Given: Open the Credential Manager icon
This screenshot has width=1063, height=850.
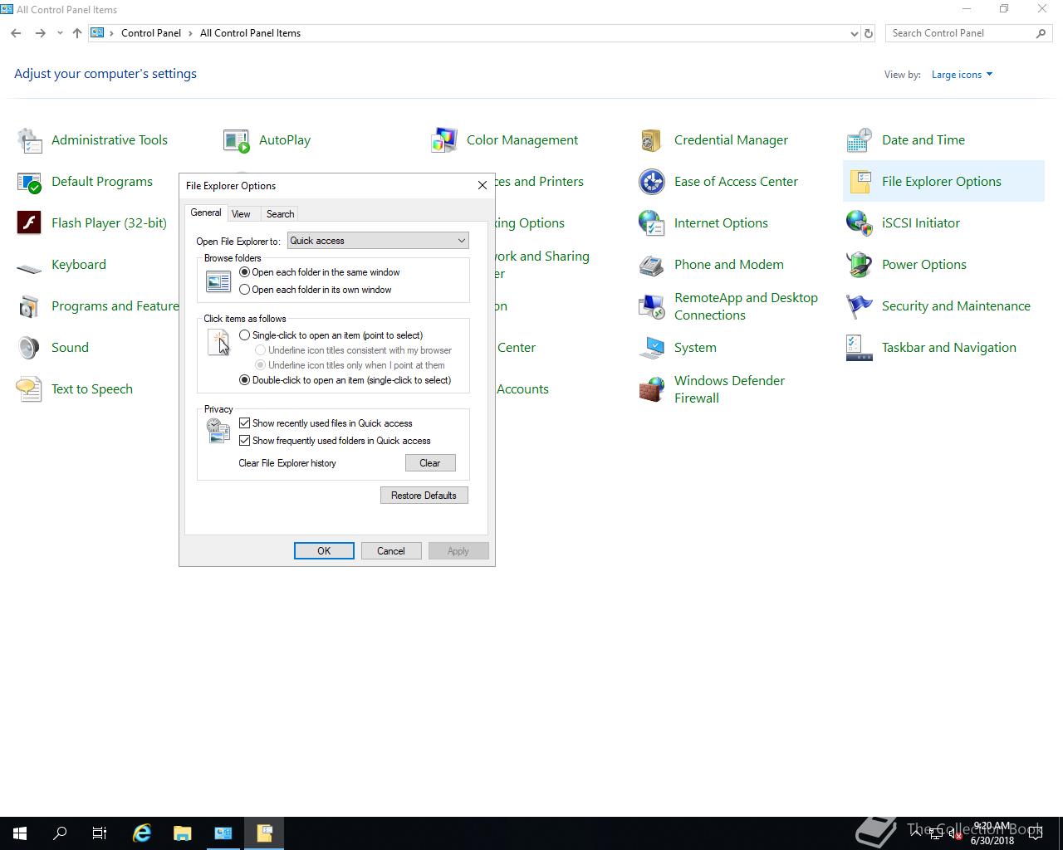Looking at the screenshot, I should 652,140.
